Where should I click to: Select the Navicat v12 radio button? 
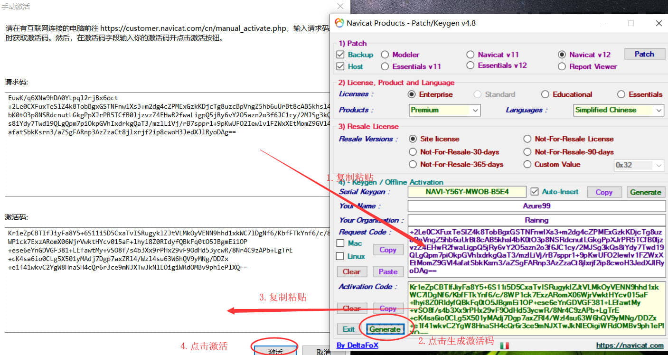(562, 55)
